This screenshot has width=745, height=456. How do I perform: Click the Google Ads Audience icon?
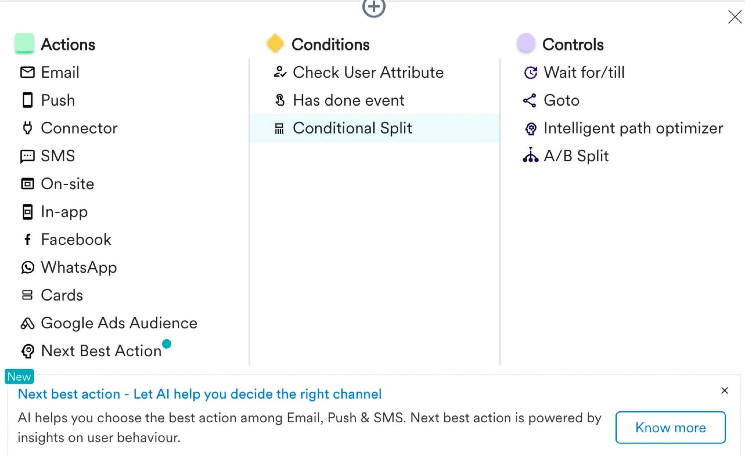click(27, 323)
